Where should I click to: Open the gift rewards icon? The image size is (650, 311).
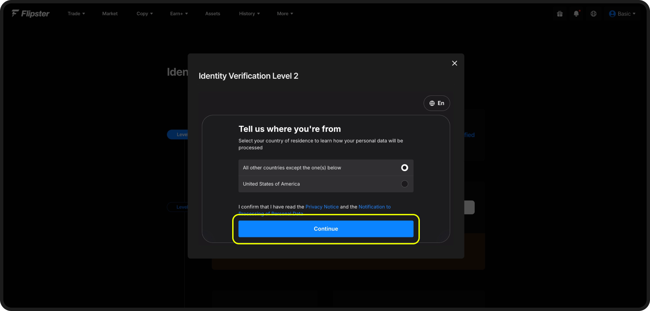[560, 14]
